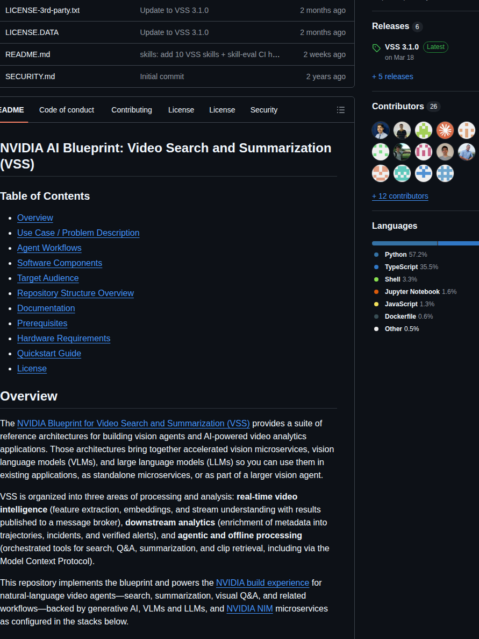Image resolution: width=479 pixels, height=639 pixels.
Task: Open the Releases section heading
Action: click(x=391, y=26)
